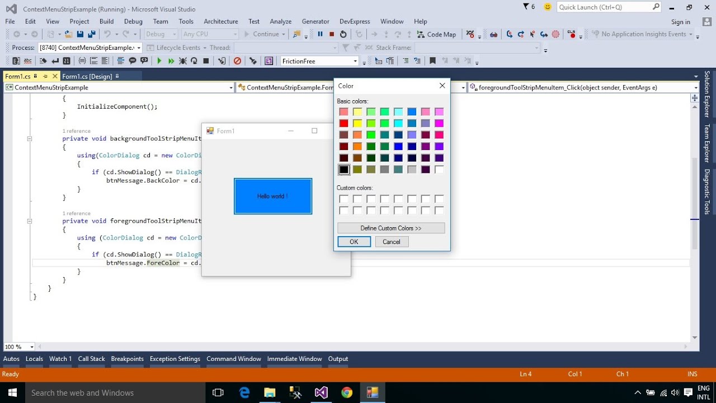Open Continue button dropdown arrow
This screenshot has width=716, height=403.
pyautogui.click(x=284, y=34)
